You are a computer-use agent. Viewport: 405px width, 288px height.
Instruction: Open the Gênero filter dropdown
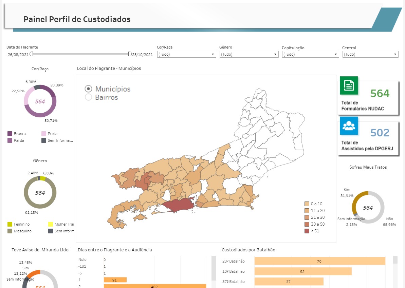click(249, 54)
